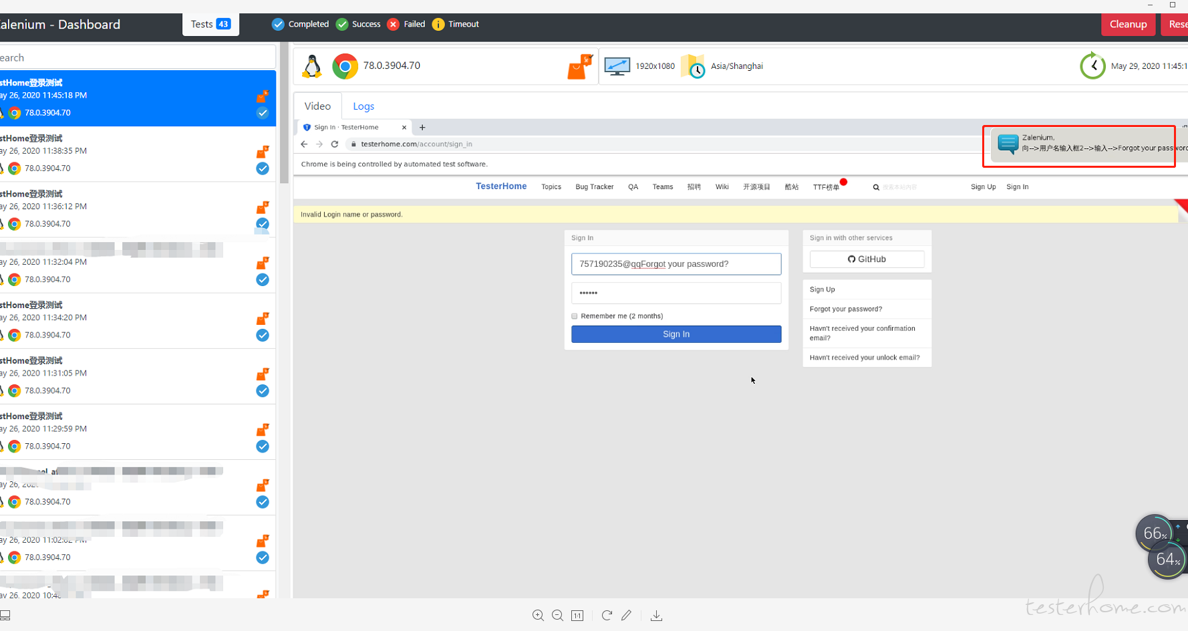Image resolution: width=1188 pixels, height=631 pixels.
Task: Click the Sign Up link in sidebar panel
Action: click(822, 289)
